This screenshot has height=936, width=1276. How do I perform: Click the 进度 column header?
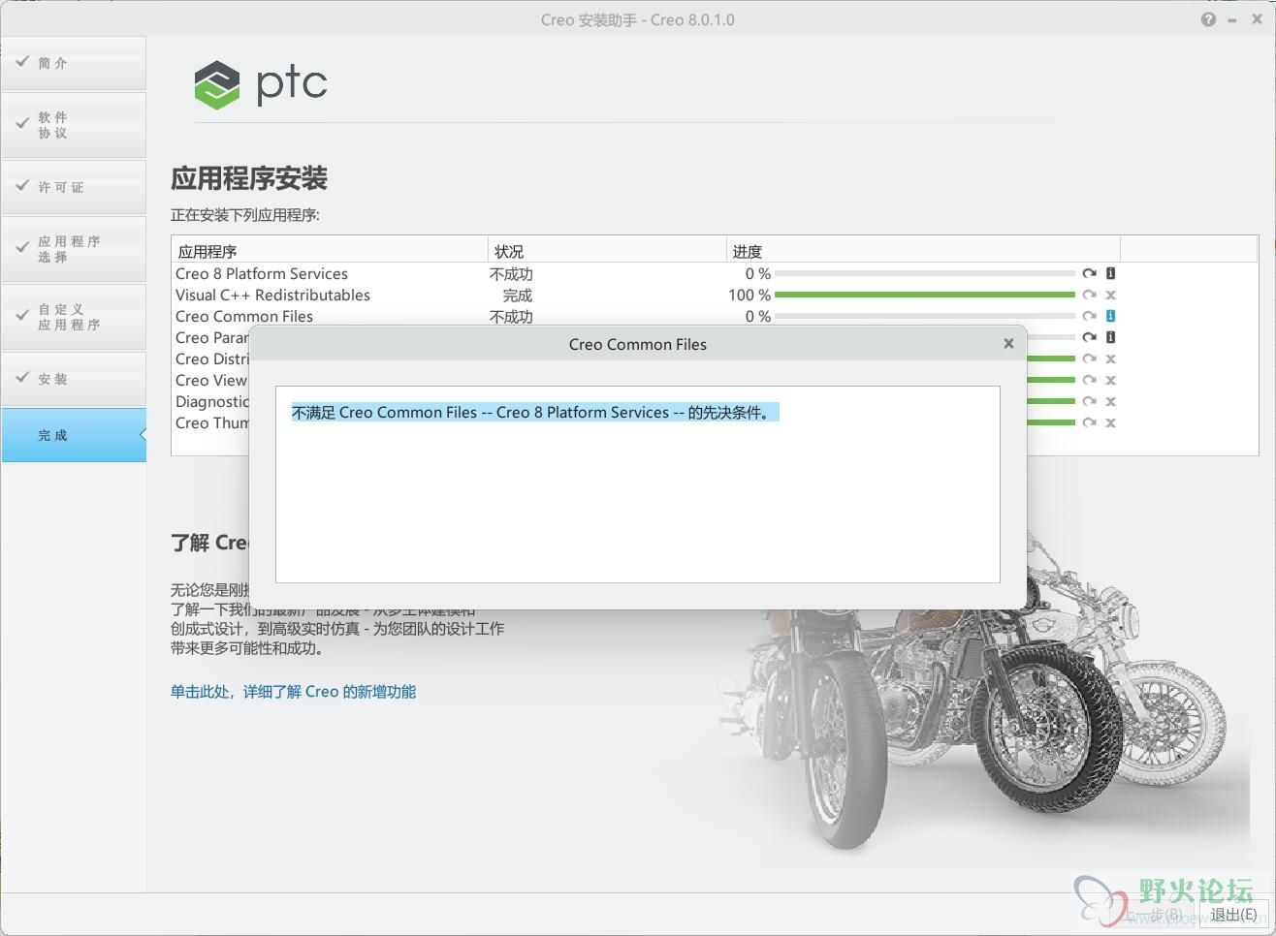point(923,251)
